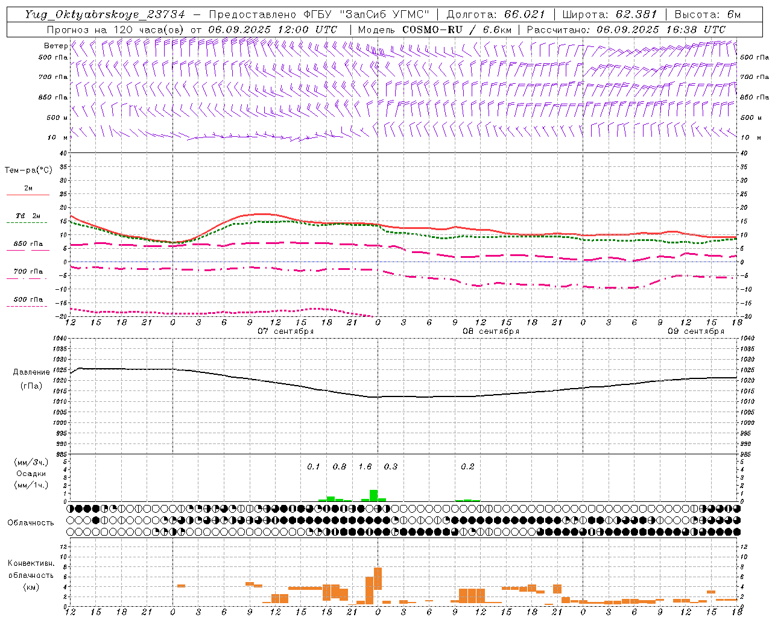Image resolution: width=772 pixels, height=617 pixels.
Task: Click the 3-hour precipitation value 0.8
Action: pyautogui.click(x=340, y=467)
